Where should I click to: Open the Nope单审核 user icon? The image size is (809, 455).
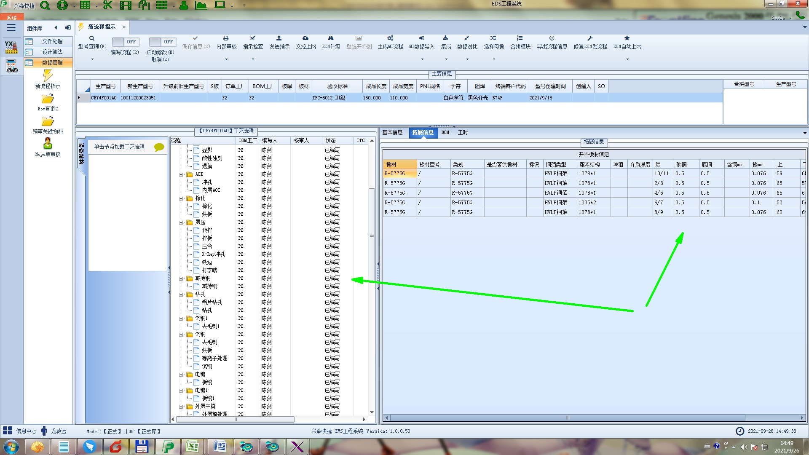[x=48, y=144]
